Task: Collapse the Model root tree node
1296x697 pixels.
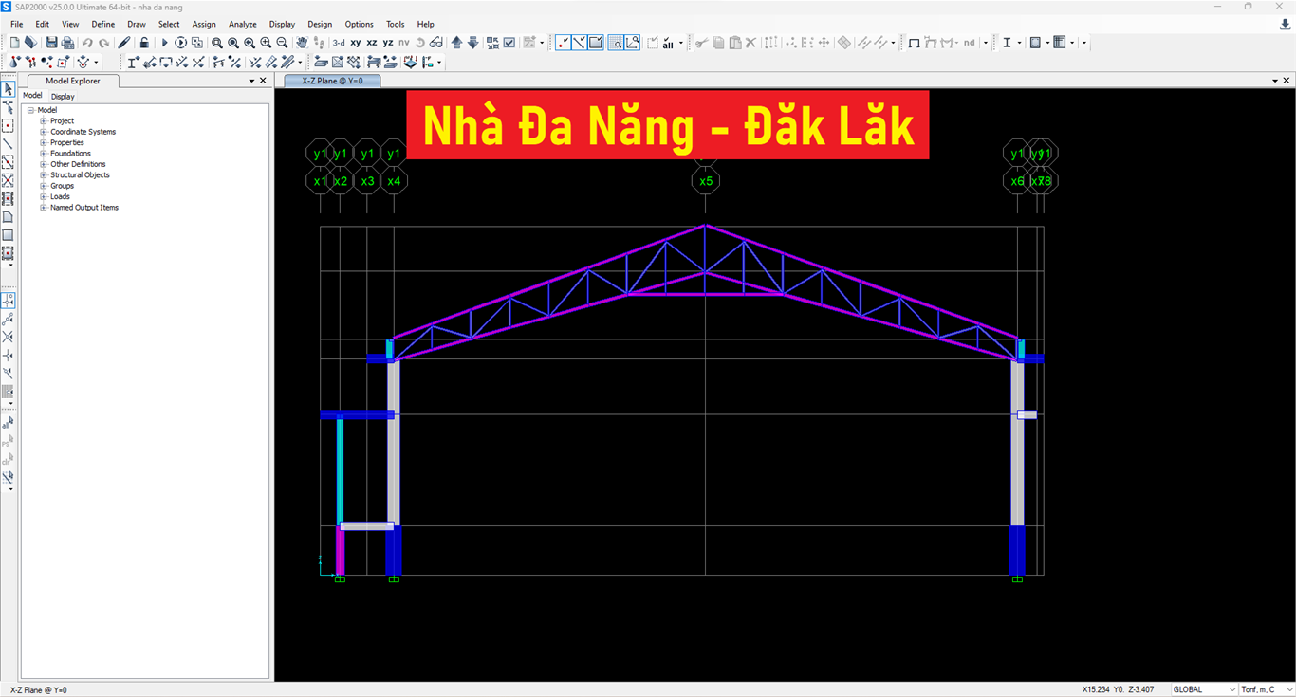Action: tap(30, 110)
